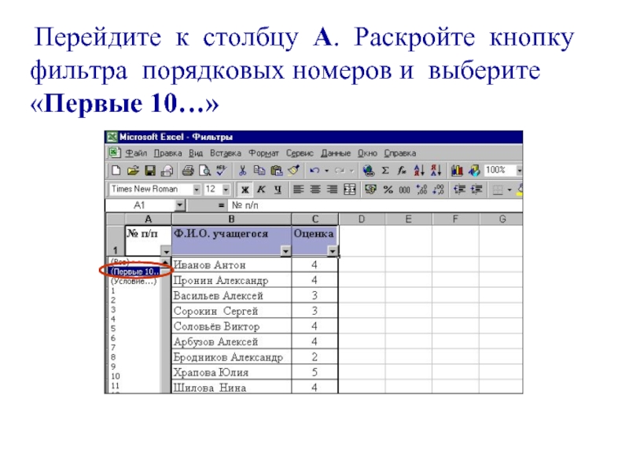Toggle Italic formatting К button
This screenshot has width=629, height=472.
coord(261,189)
